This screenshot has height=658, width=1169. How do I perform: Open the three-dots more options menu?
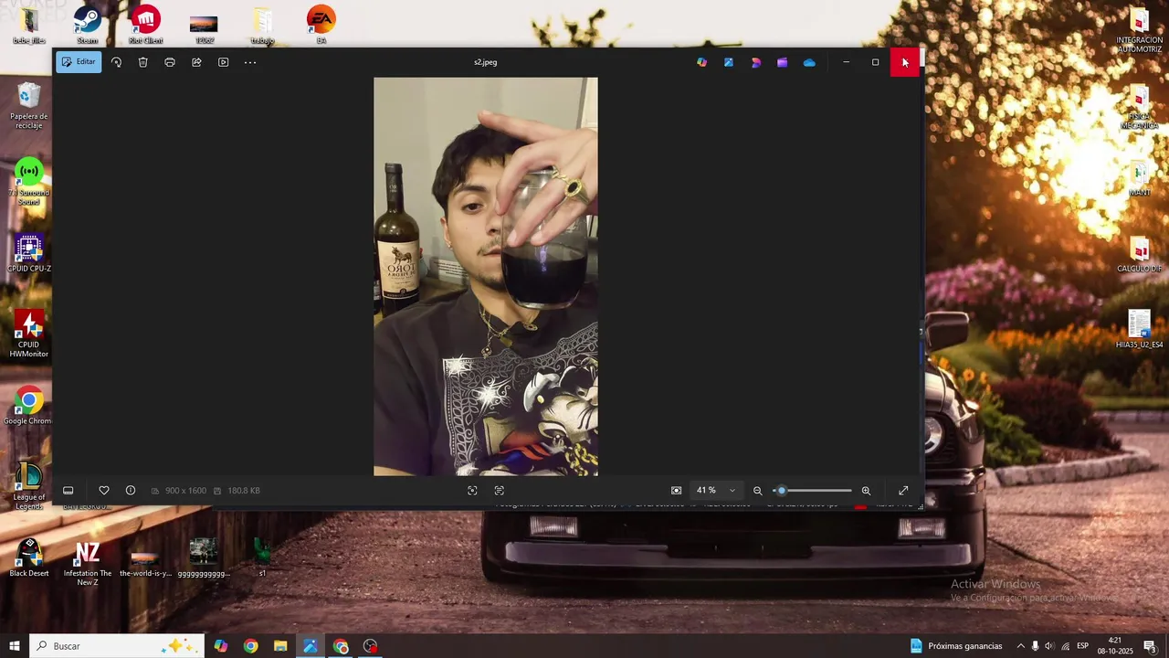[x=250, y=62]
